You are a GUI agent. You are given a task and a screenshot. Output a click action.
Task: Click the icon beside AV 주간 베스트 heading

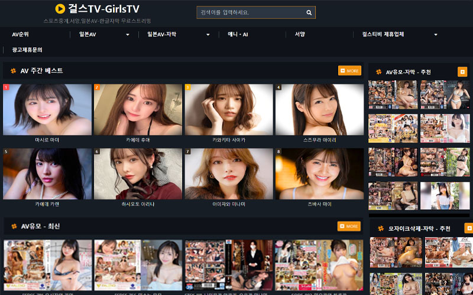point(13,71)
